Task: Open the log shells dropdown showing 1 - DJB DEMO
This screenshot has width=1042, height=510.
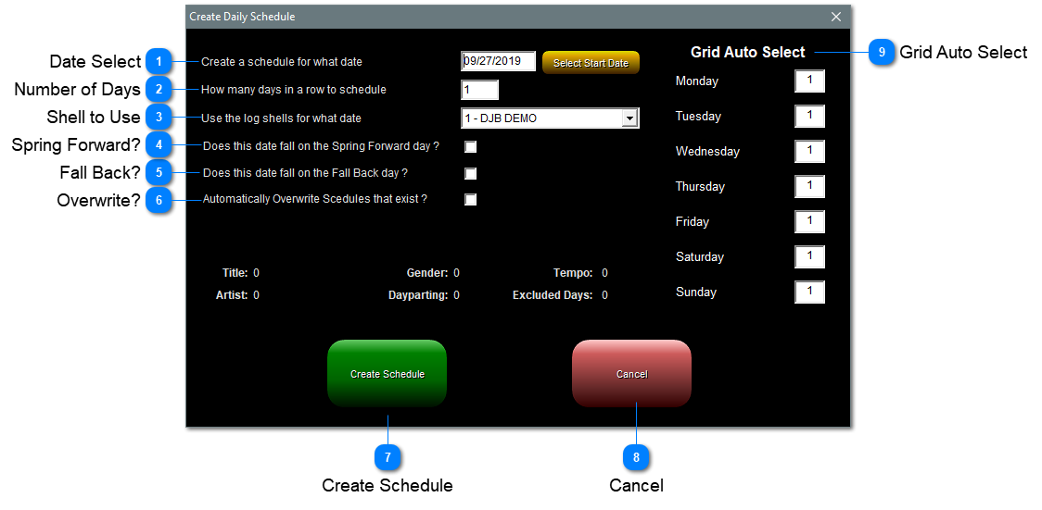Action: coord(550,118)
